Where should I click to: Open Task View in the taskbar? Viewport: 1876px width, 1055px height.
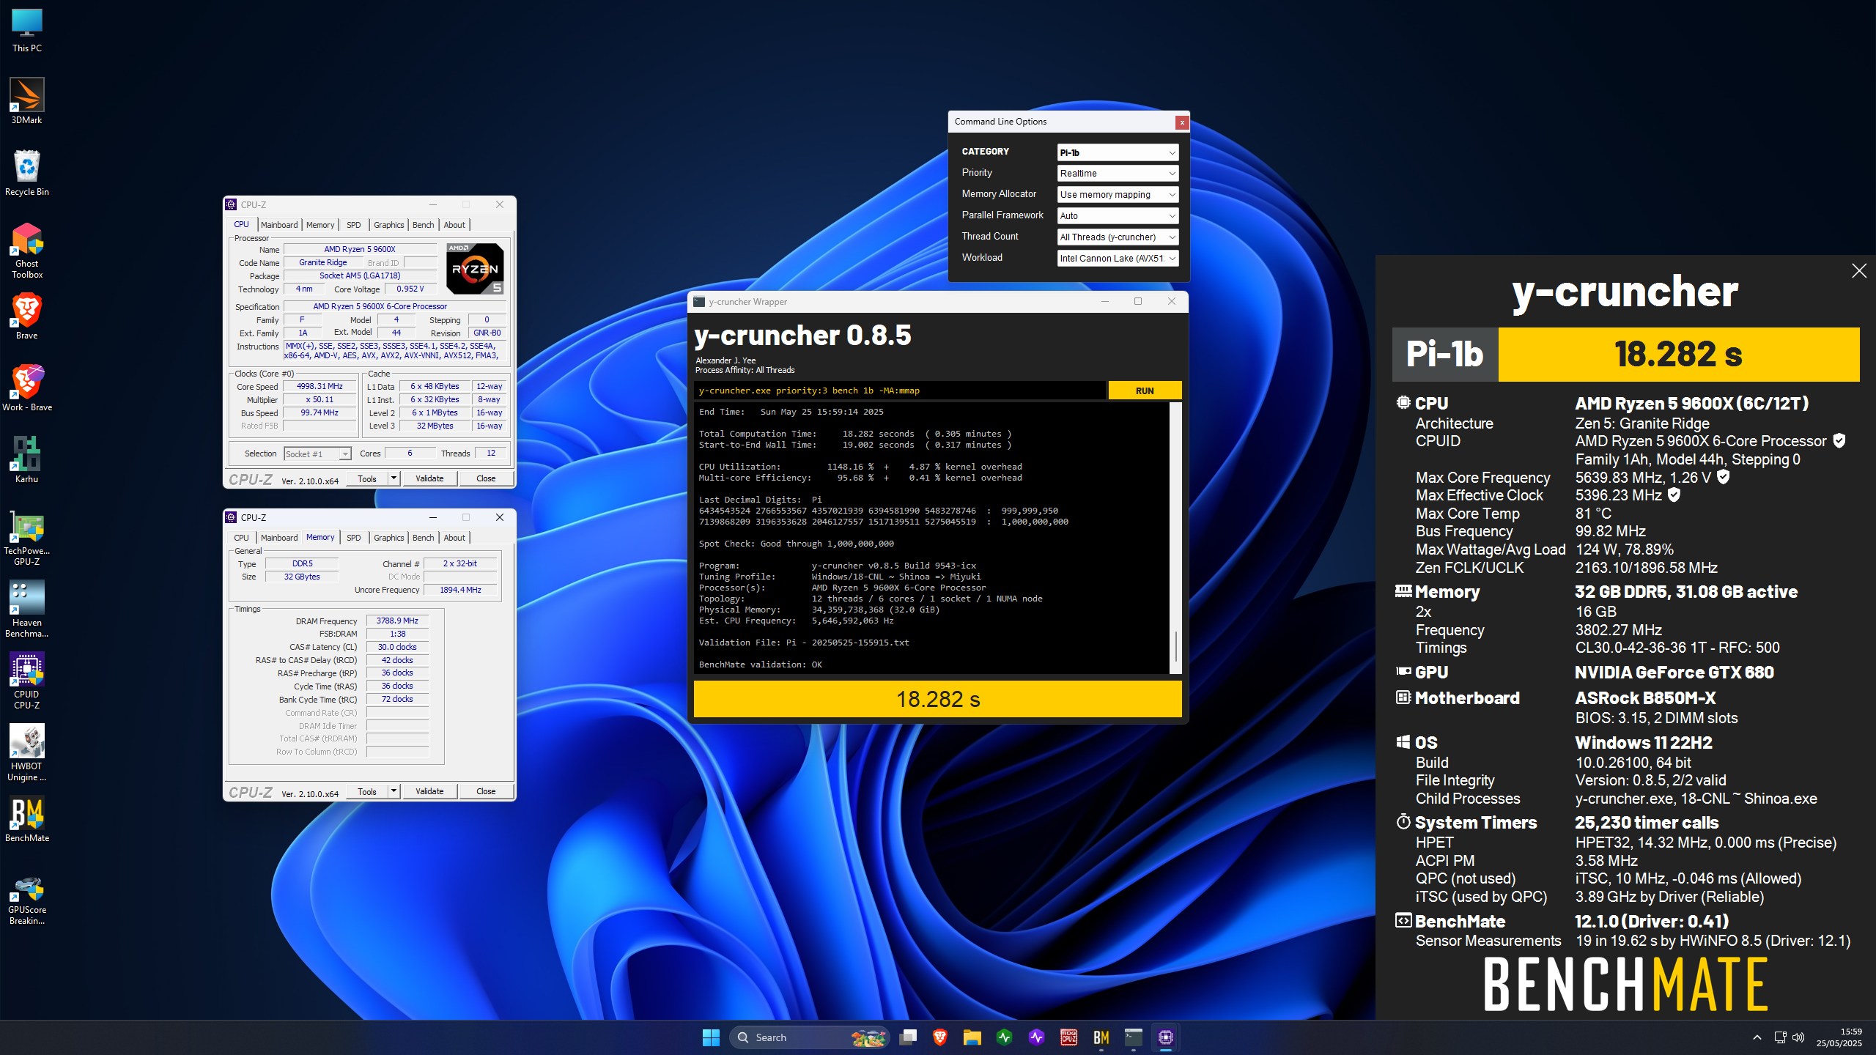tap(909, 1037)
